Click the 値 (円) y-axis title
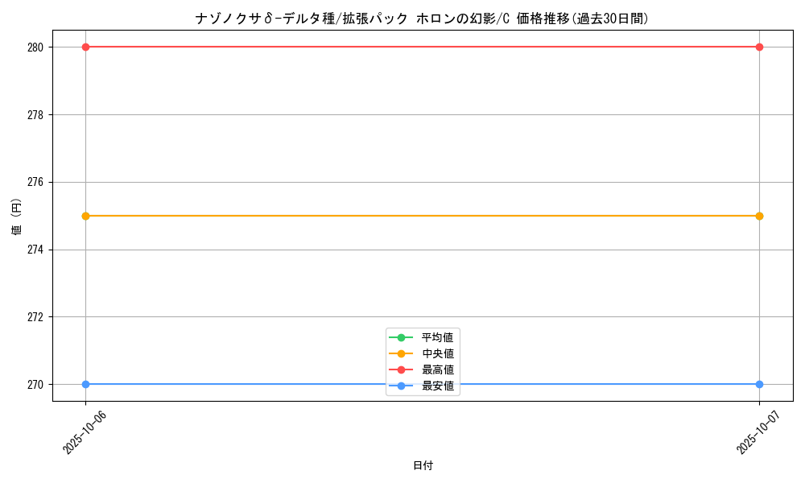Screen dimensions: 805x483 (x=17, y=216)
